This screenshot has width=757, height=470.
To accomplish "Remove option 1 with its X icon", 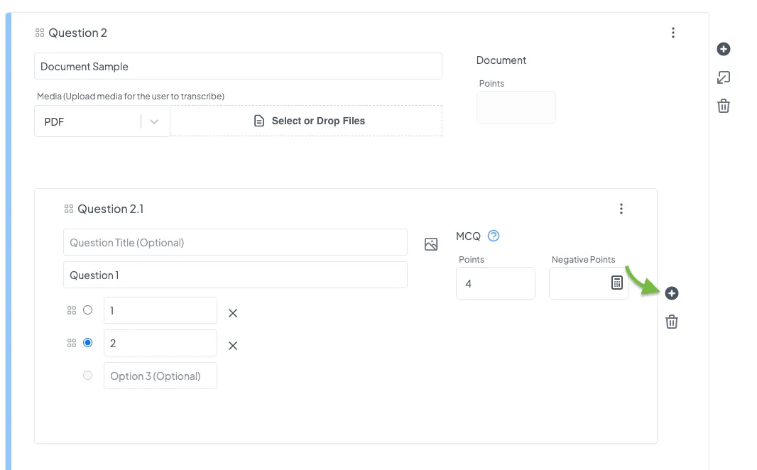I will pyautogui.click(x=233, y=313).
